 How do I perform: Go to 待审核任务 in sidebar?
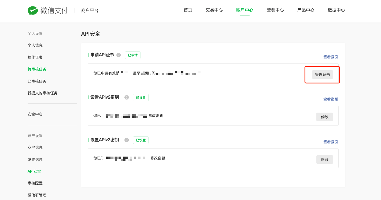(37, 69)
